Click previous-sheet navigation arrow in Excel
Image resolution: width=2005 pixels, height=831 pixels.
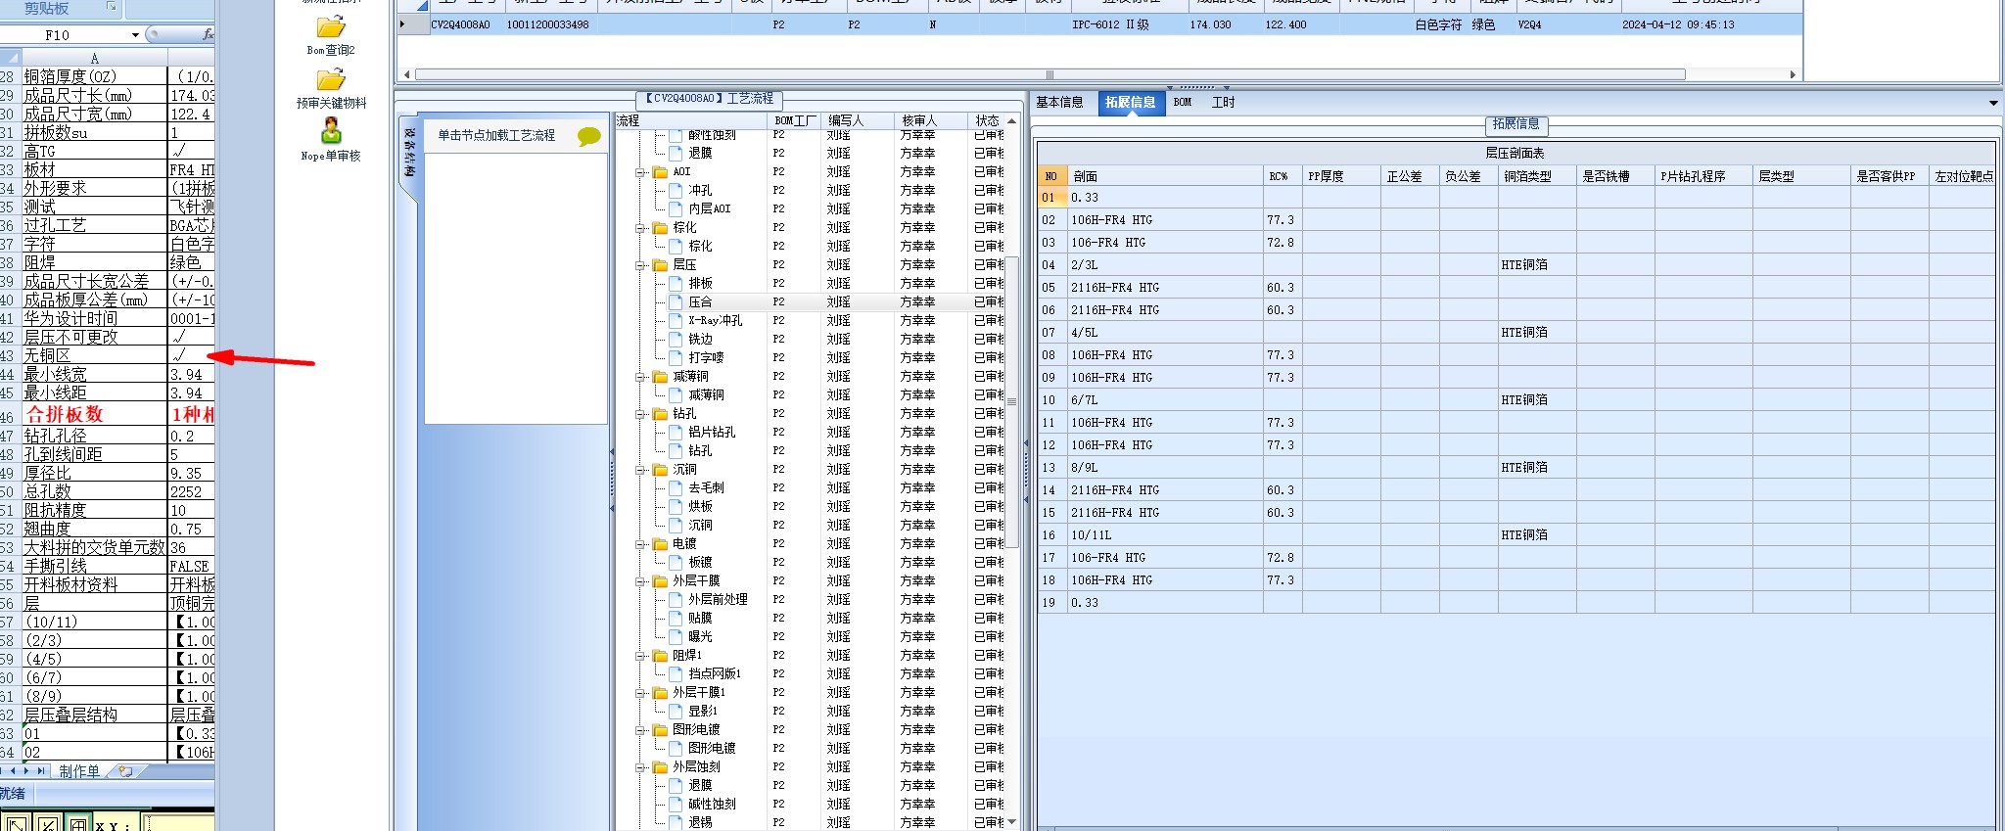[x=13, y=771]
